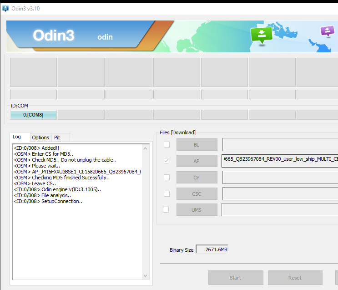Click the AP file path field
338x290 pixels.
280,161
